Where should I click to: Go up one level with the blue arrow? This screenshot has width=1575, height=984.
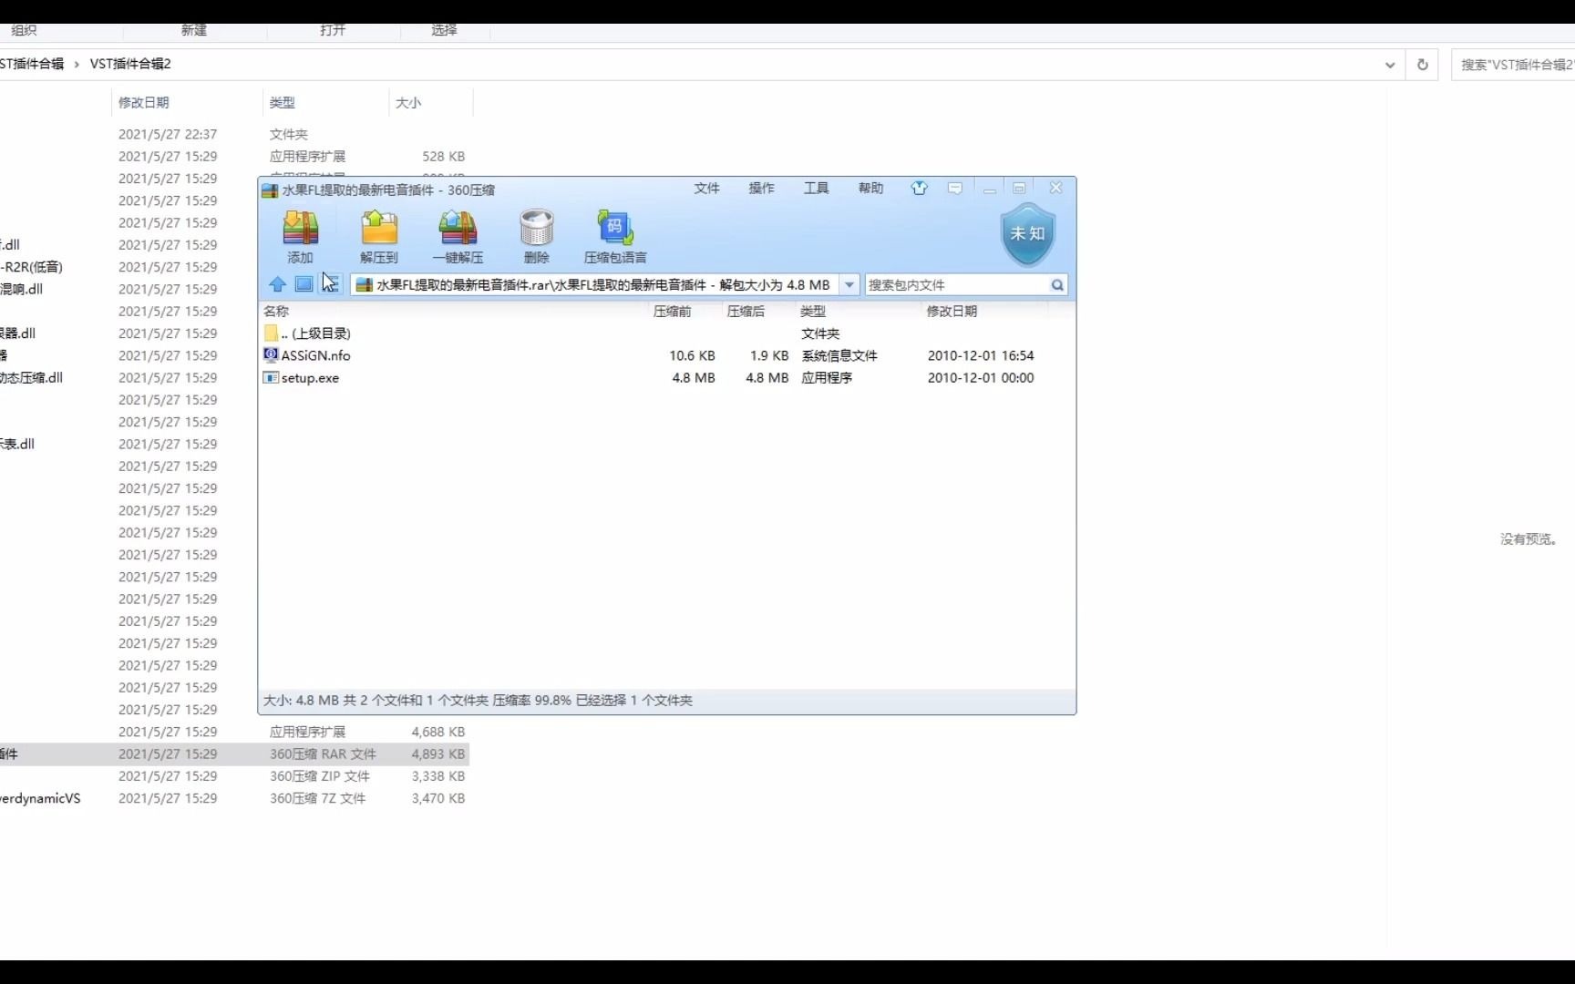(278, 284)
